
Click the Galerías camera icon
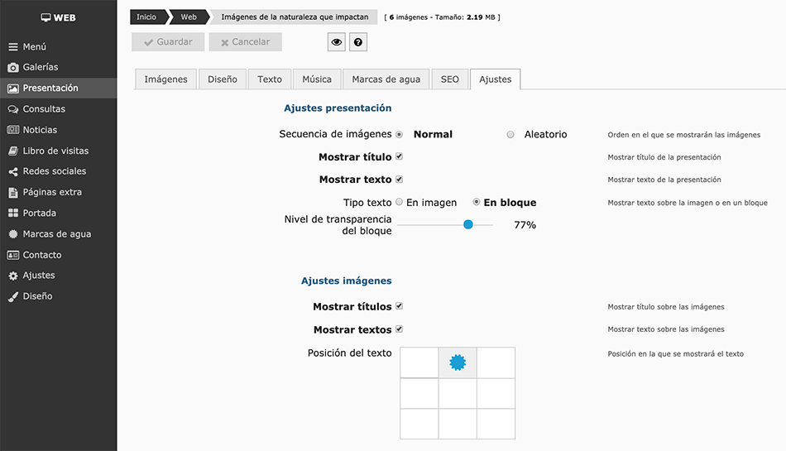[x=13, y=67]
